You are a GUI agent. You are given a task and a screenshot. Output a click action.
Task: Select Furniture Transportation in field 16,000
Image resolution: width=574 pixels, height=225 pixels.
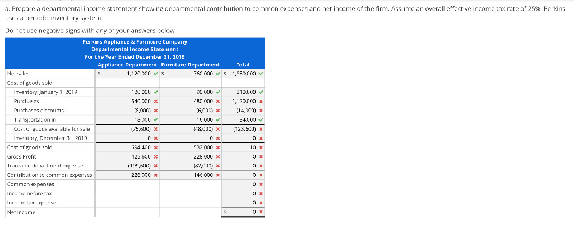point(190,119)
